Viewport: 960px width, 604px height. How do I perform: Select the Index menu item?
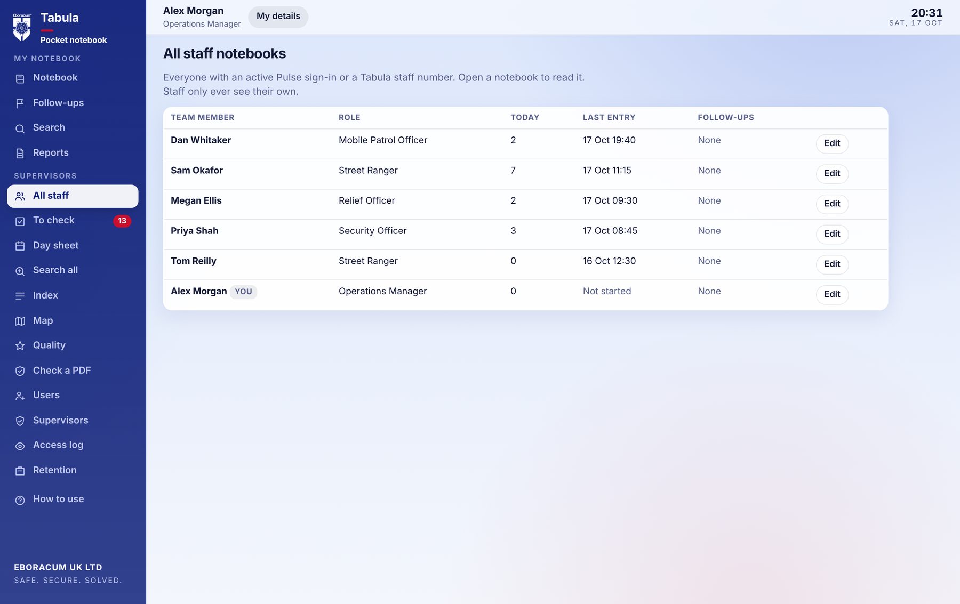[73, 296]
